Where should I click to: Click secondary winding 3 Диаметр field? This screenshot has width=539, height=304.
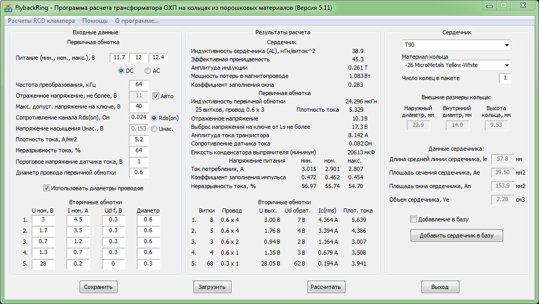pyautogui.click(x=148, y=242)
